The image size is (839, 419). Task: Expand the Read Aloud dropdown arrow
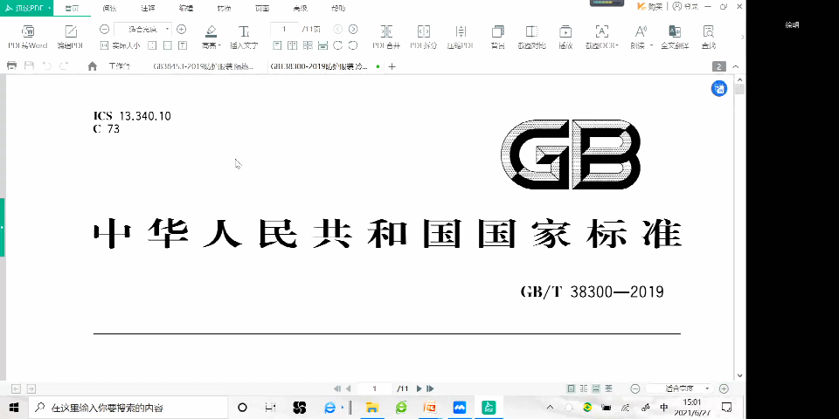[x=651, y=46]
